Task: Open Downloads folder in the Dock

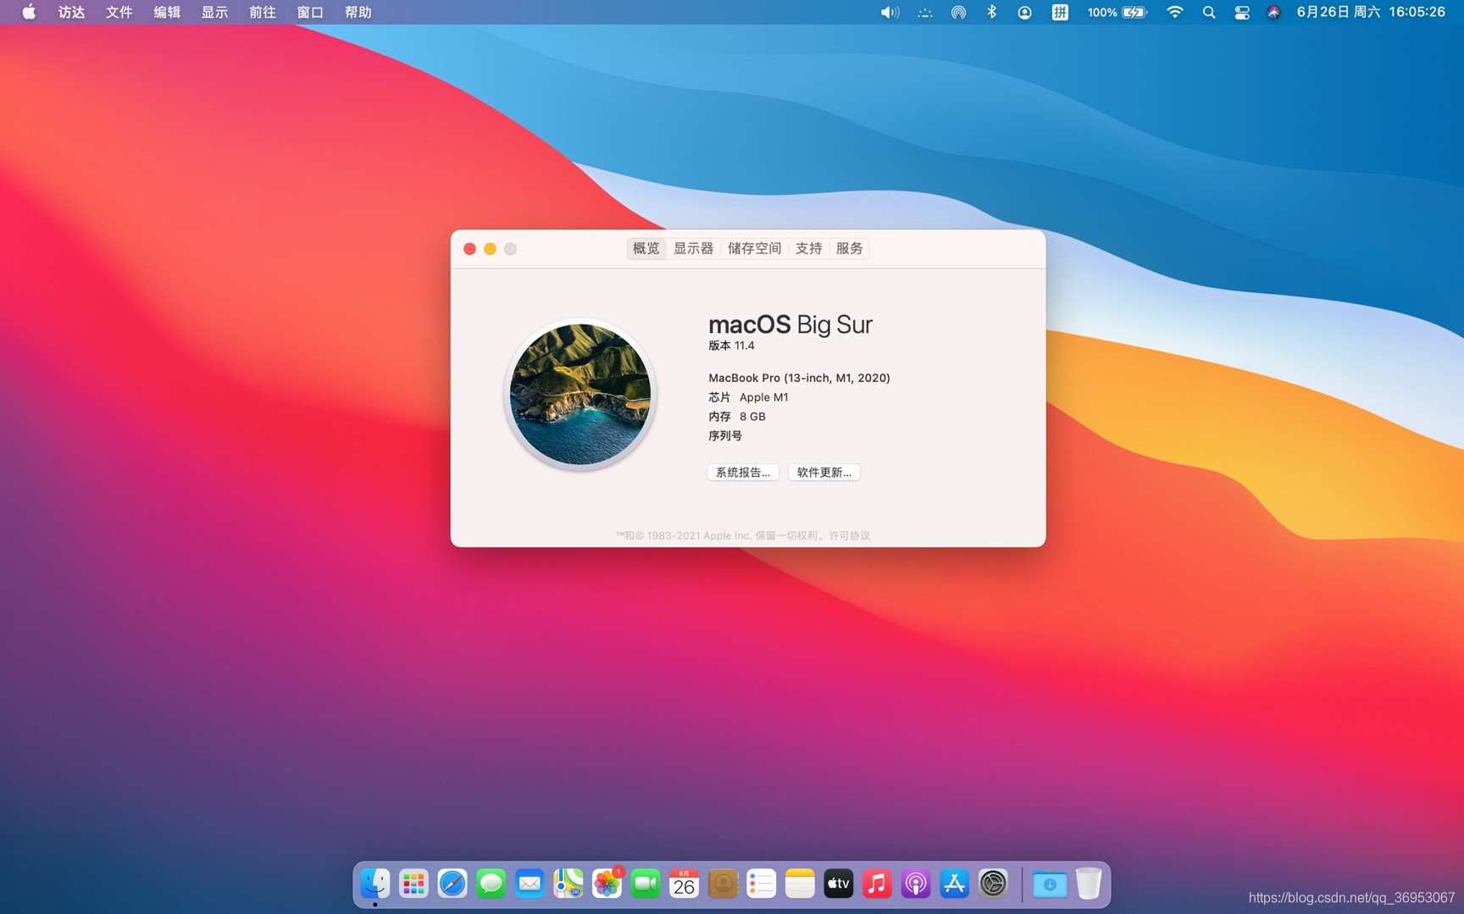Action: click(1050, 884)
